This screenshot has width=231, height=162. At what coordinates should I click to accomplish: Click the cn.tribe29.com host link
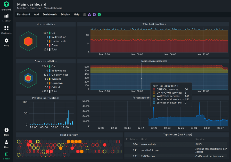(150, 150)
